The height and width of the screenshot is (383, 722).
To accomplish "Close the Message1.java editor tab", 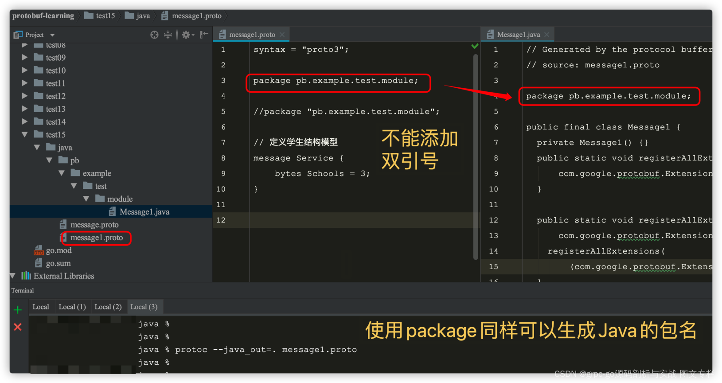I will coord(547,35).
